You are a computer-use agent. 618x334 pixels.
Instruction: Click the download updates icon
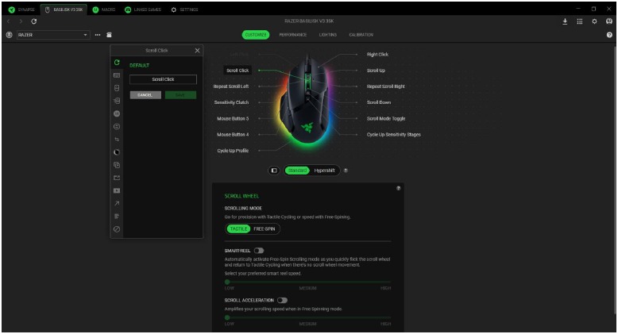565,21
